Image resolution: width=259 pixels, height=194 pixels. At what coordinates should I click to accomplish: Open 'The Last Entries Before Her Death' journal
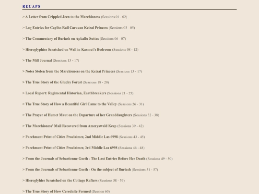(85, 159)
